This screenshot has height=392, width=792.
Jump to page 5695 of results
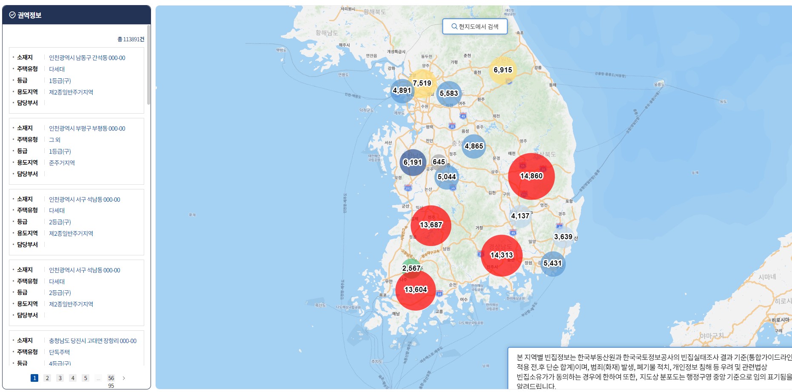pyautogui.click(x=111, y=381)
